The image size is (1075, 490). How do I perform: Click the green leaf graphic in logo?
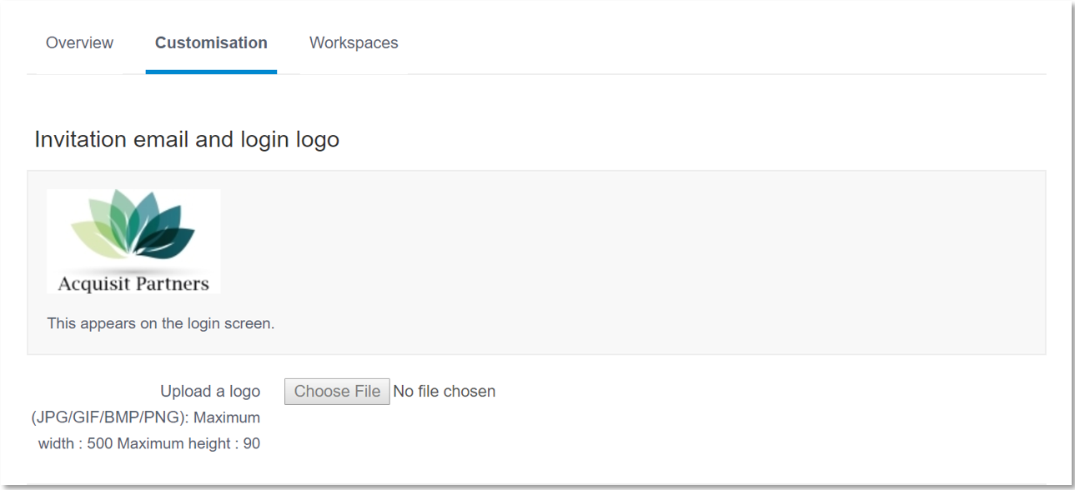(x=133, y=225)
